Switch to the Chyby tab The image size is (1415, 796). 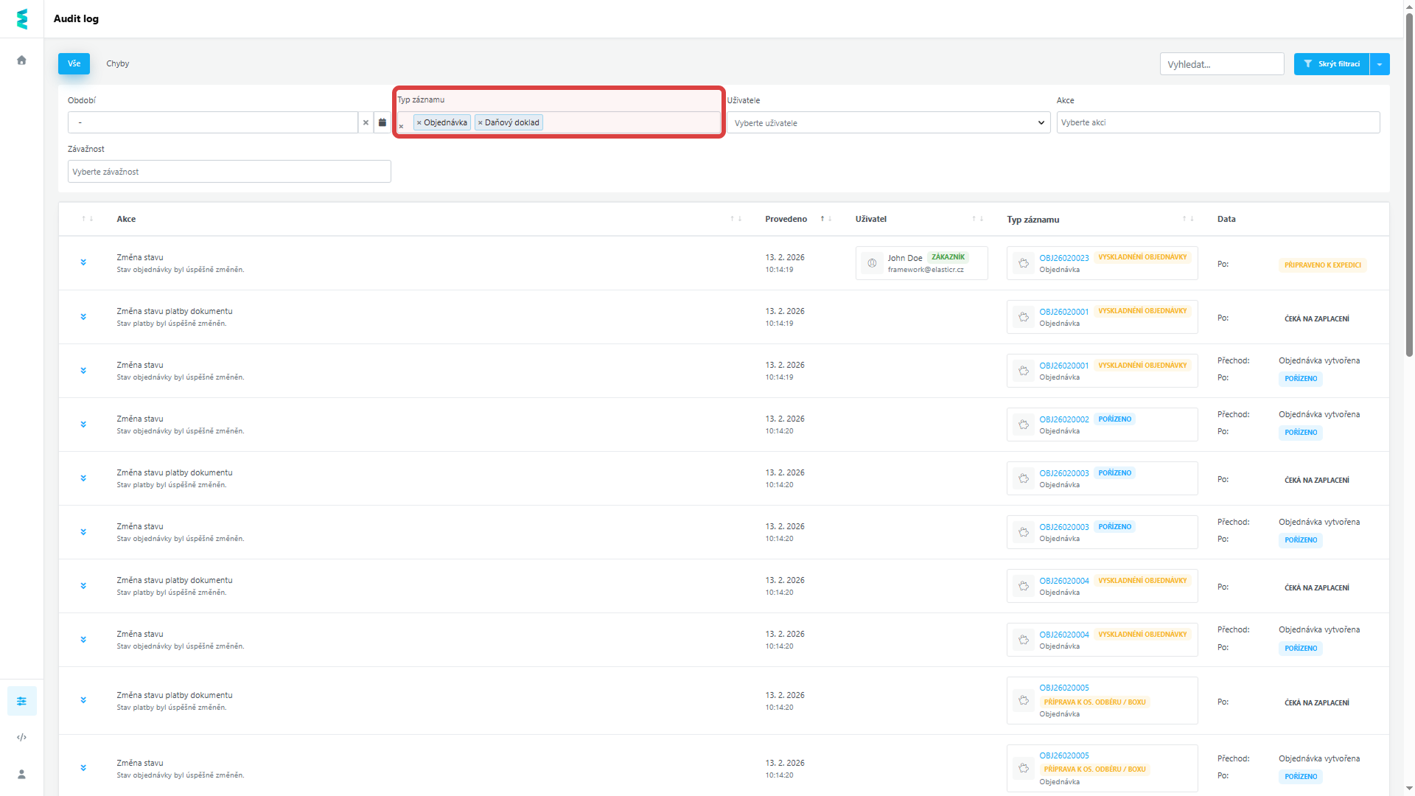[x=117, y=63]
